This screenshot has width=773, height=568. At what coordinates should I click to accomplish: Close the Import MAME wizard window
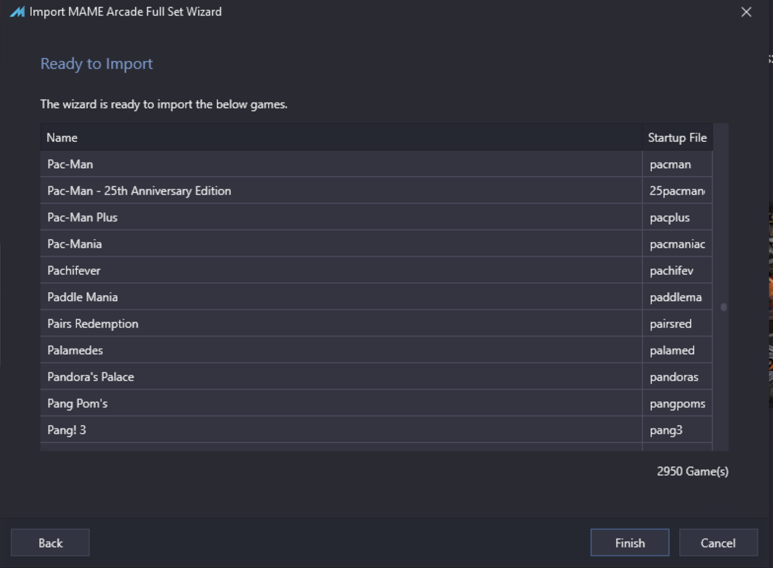click(x=746, y=12)
